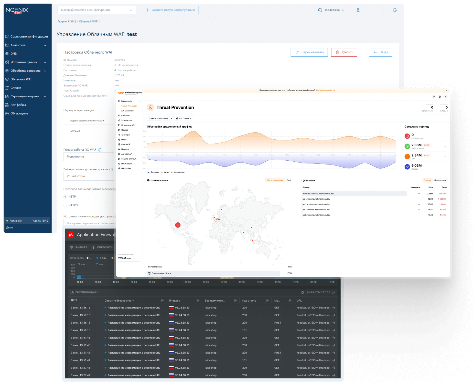Viewport: 473px width, 382px height.
Task: Click the monthly limit 7.24M progress bar
Action: 129,261
